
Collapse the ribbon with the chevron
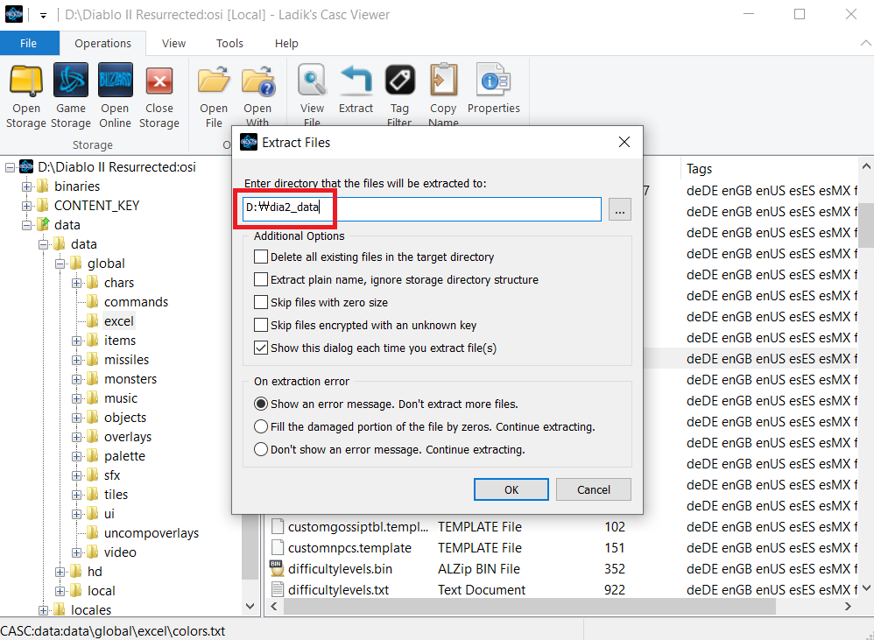[865, 43]
